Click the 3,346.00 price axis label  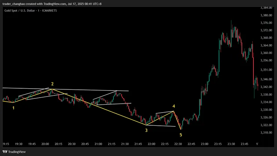point(266,79)
